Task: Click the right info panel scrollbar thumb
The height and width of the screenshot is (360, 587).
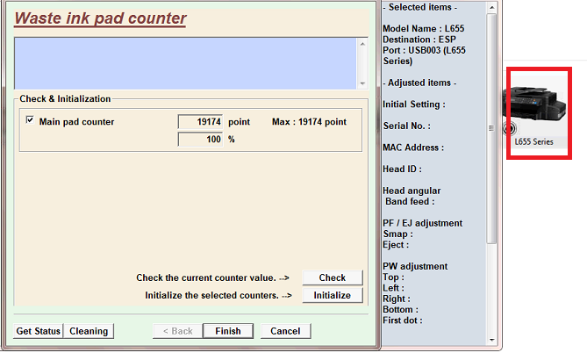Action: [x=491, y=127]
